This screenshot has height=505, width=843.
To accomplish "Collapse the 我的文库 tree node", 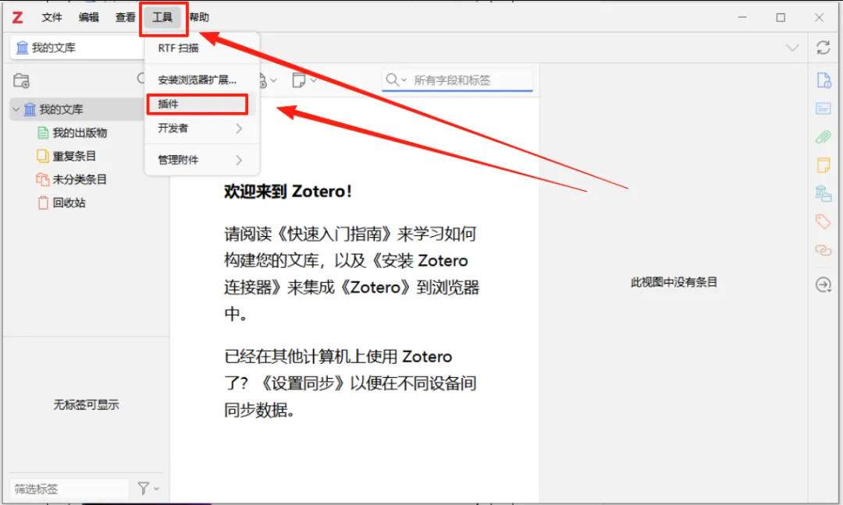I will [x=16, y=109].
